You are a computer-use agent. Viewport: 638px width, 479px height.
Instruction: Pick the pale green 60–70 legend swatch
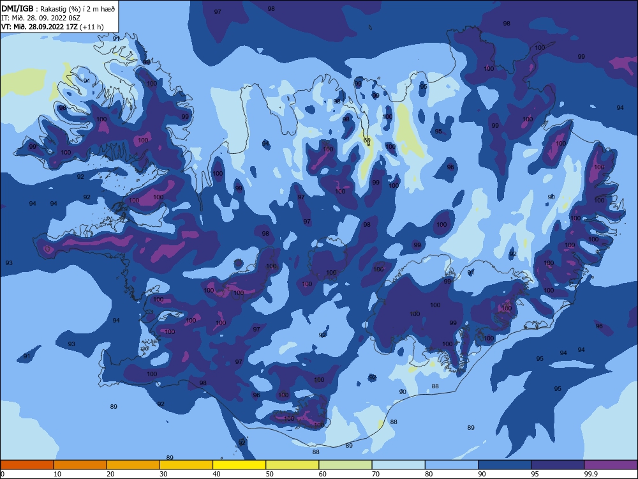point(345,465)
